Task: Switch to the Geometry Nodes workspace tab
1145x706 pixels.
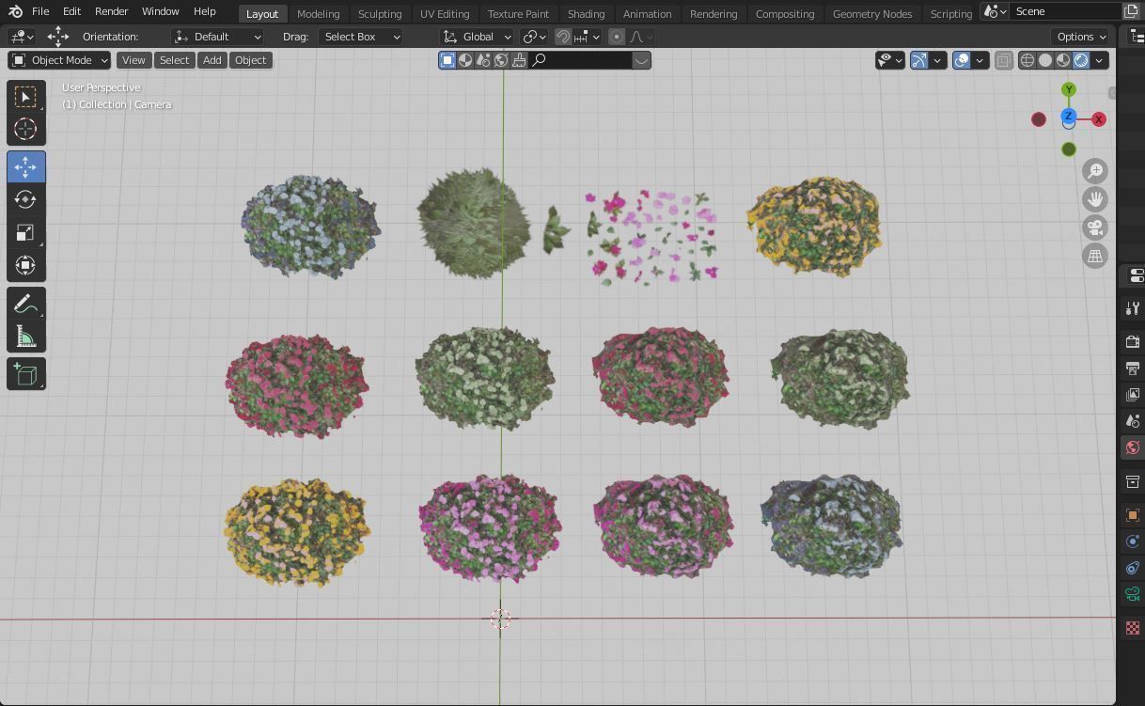Action: 872,13
